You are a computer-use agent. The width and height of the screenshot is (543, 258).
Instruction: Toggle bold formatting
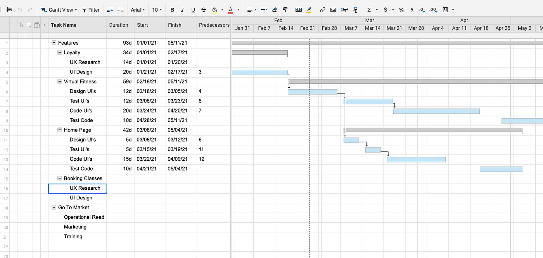pos(172,9)
